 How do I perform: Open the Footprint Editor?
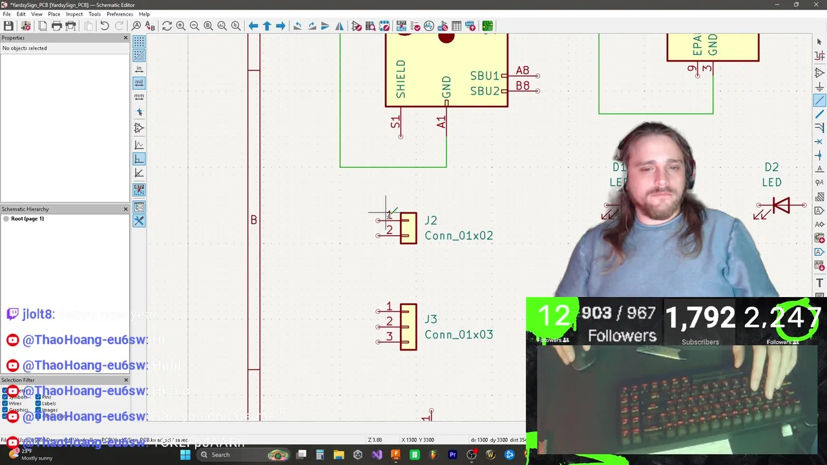tap(384, 26)
